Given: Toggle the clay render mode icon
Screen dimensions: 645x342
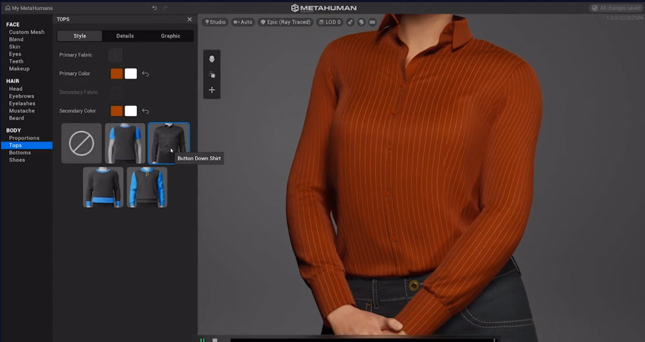Looking at the screenshot, I should [361, 22].
